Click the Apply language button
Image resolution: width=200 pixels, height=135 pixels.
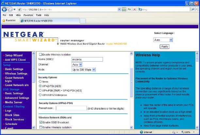[x=164, y=47]
